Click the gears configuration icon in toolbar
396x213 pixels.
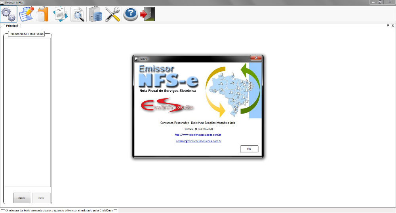click(8, 14)
